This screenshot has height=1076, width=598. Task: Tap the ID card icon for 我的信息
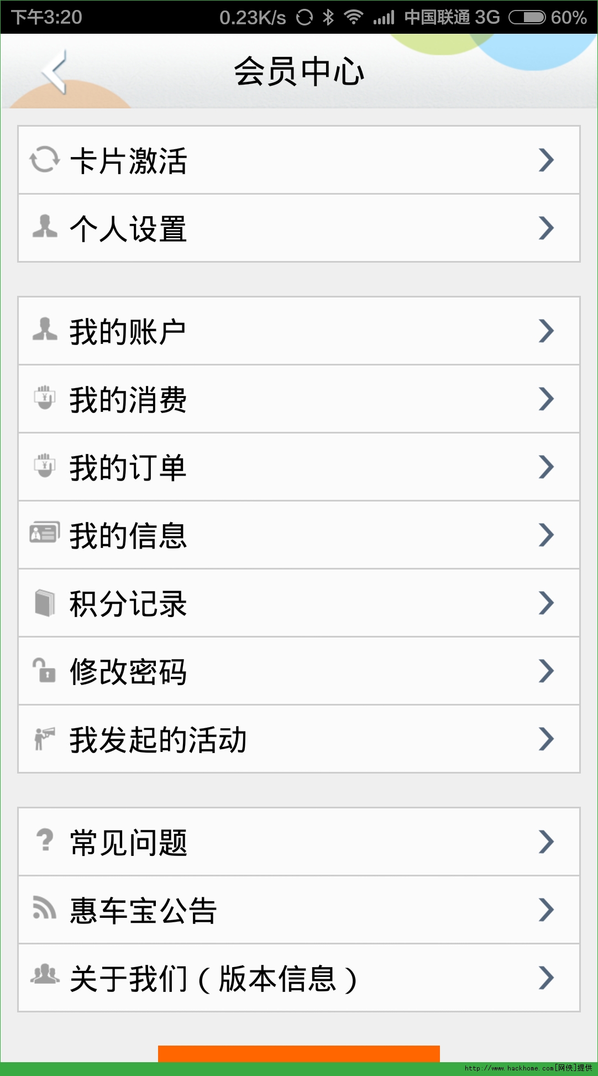(44, 533)
